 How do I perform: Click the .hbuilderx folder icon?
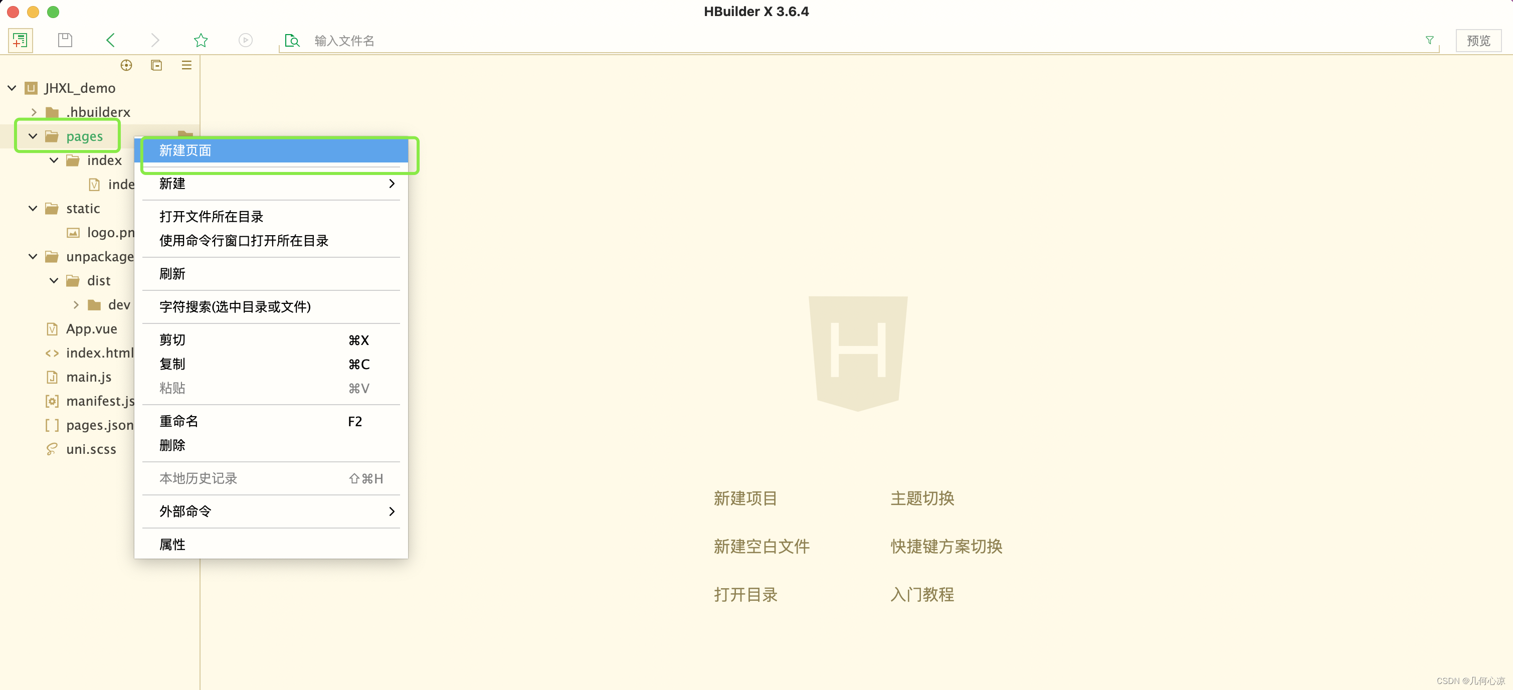coord(52,112)
